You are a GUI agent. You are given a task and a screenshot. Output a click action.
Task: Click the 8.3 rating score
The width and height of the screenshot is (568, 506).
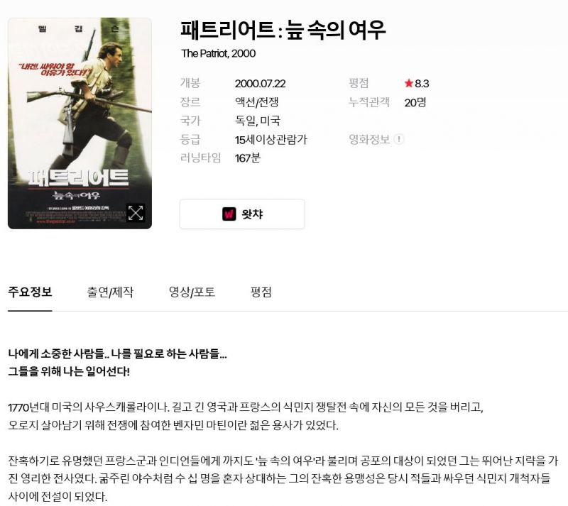422,84
